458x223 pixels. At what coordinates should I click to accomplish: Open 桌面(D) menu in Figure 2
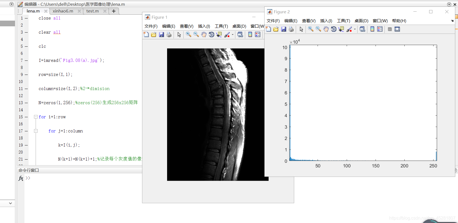361,21
